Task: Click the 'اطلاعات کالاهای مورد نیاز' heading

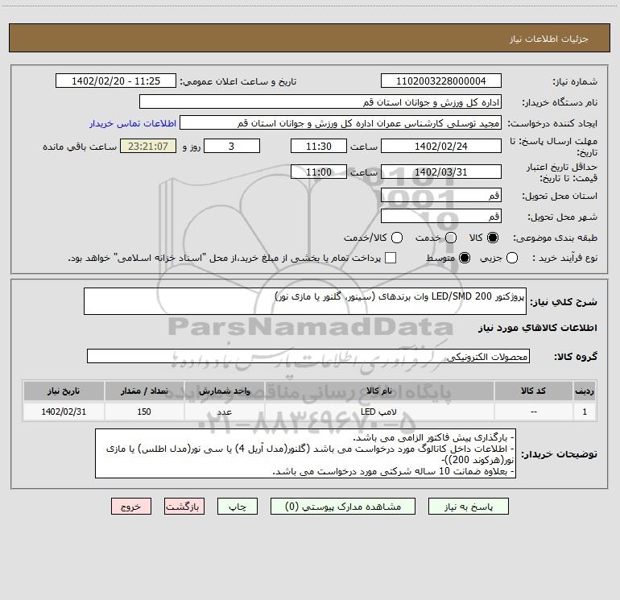Action: (538, 328)
